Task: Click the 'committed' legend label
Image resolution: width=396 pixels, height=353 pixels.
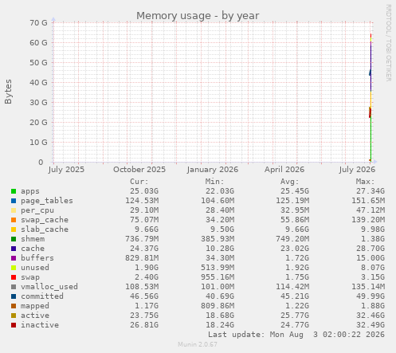Action: pyautogui.click(x=42, y=296)
